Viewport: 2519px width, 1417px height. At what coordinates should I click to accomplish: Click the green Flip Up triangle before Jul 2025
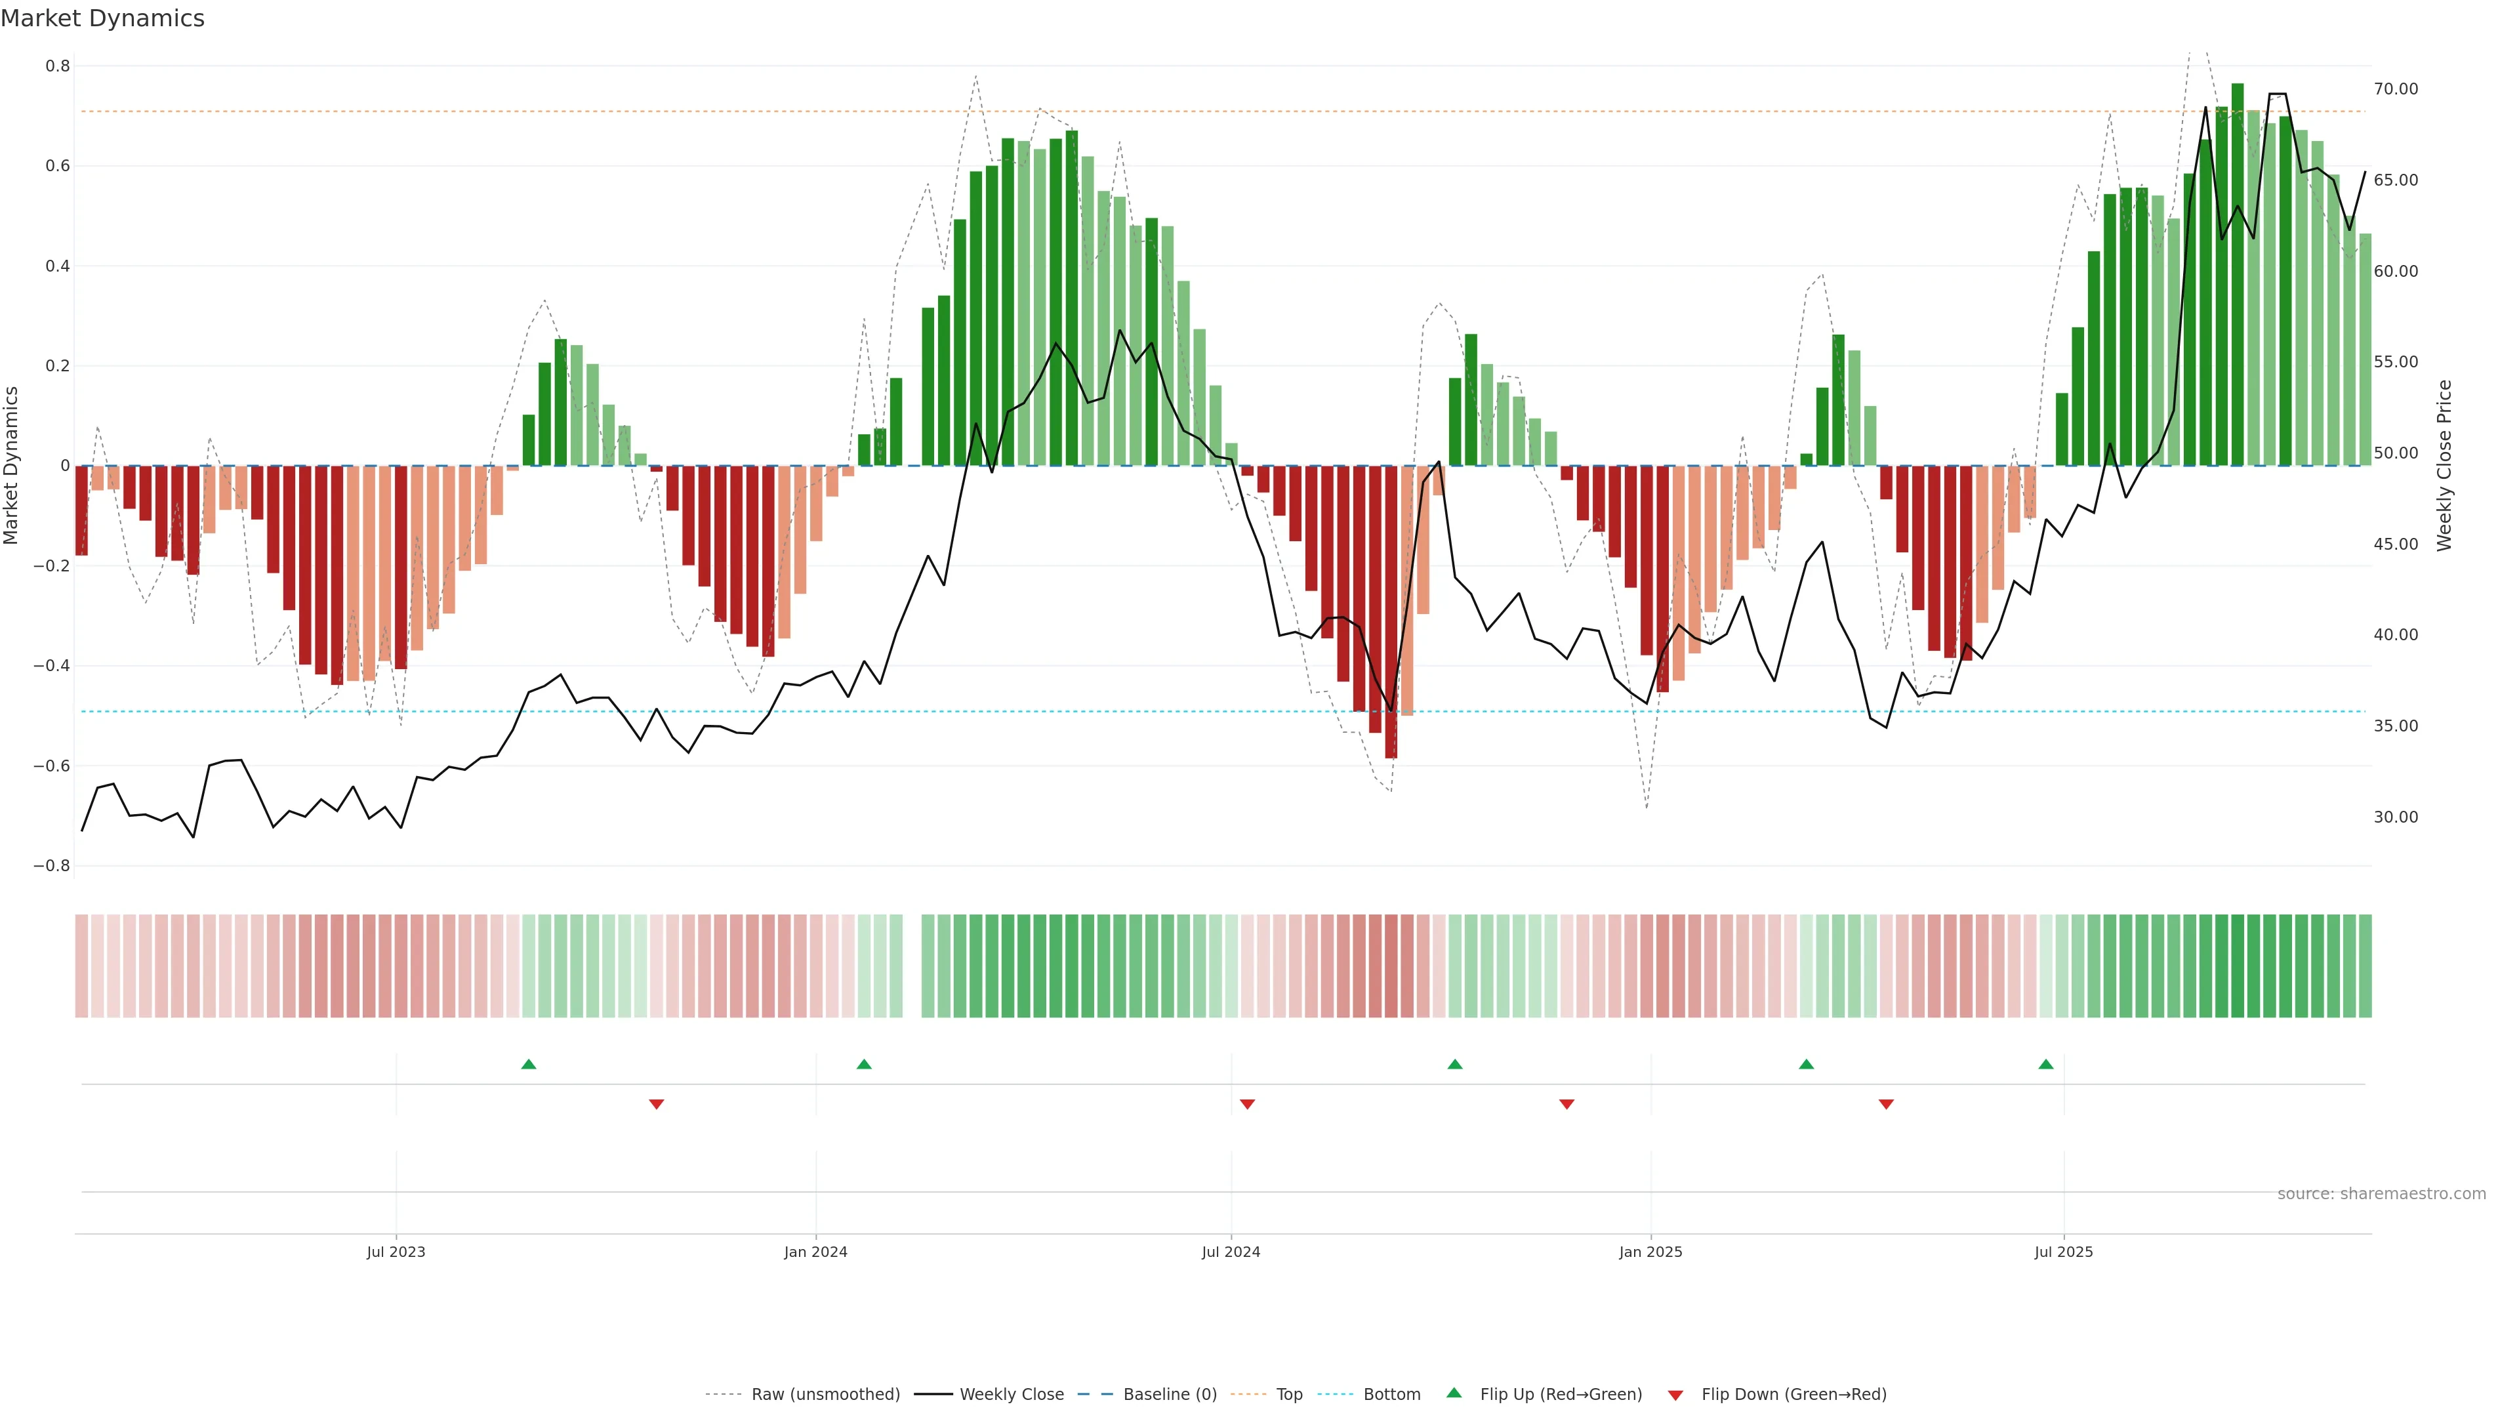pos(2046,1064)
